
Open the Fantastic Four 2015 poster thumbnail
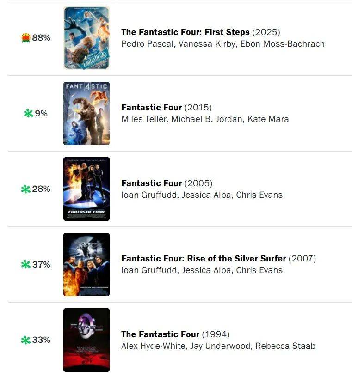coord(86,113)
